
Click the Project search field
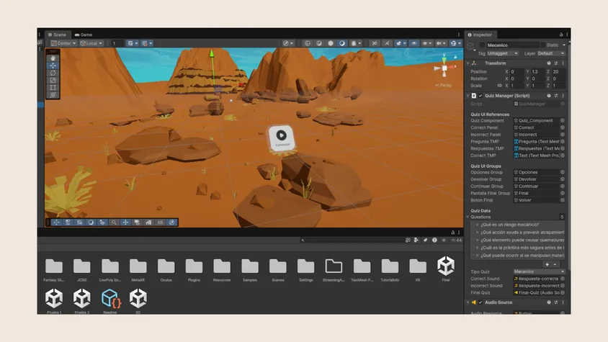pos(352,240)
